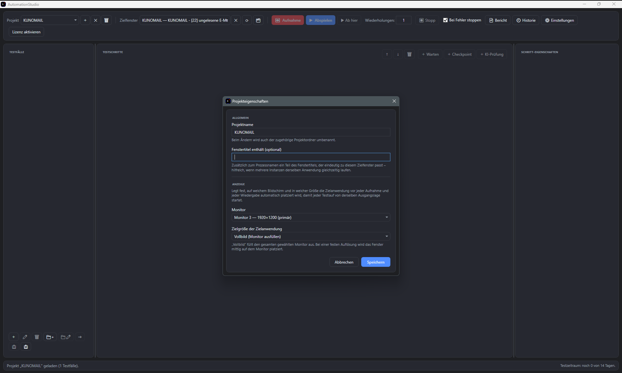Move the test step up
622x373 pixels.
pyautogui.click(x=387, y=54)
